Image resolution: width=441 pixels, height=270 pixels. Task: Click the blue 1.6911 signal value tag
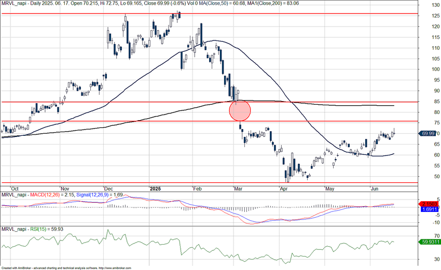pos(429,210)
